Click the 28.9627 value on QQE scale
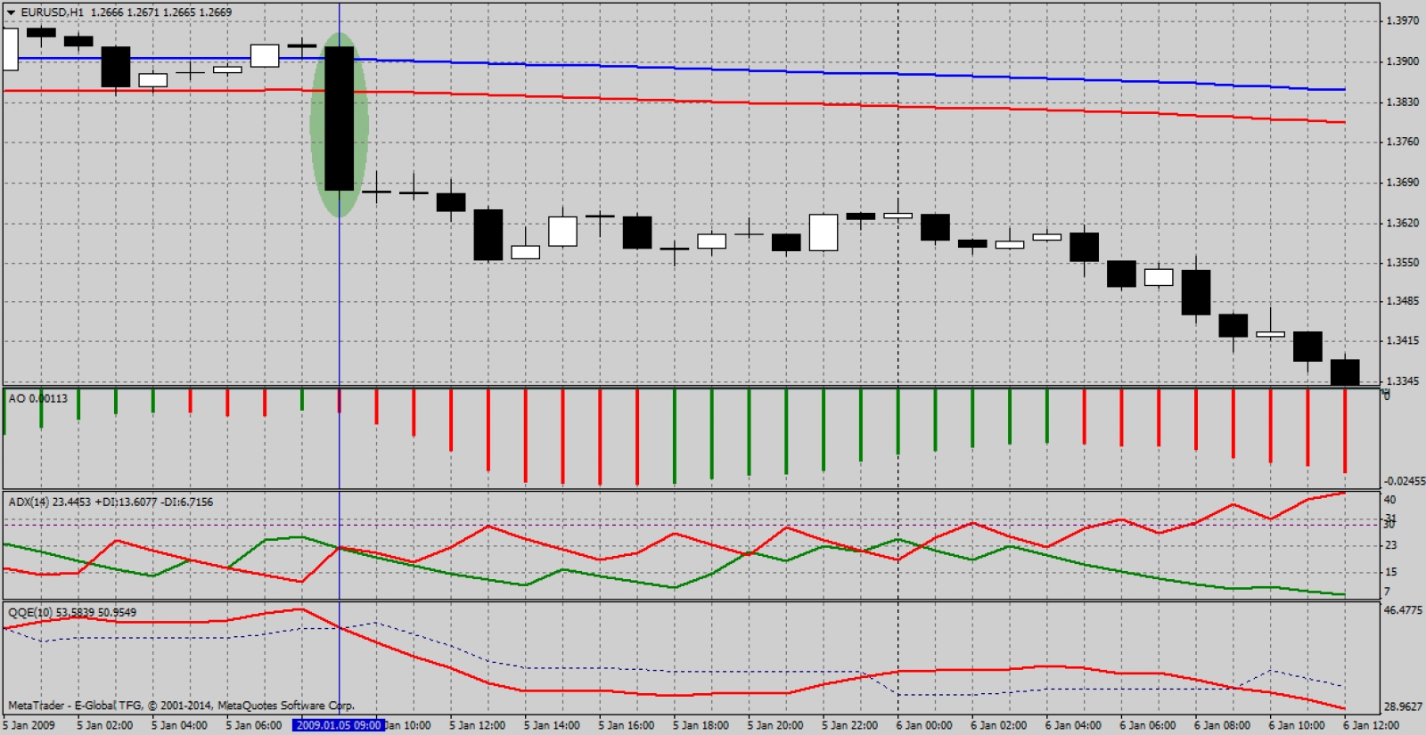Screen dimensions: 1426x735 coord(1403,706)
